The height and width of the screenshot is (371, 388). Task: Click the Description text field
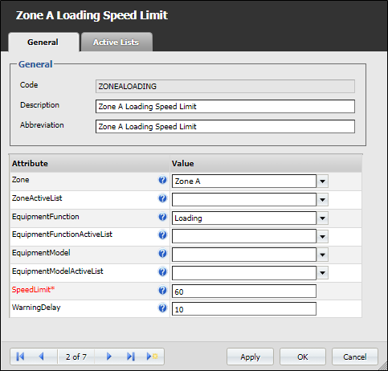coord(225,107)
